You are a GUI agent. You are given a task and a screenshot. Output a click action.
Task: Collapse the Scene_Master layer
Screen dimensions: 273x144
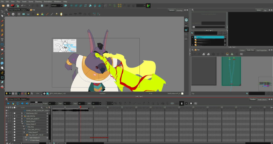[x=22, y=124]
